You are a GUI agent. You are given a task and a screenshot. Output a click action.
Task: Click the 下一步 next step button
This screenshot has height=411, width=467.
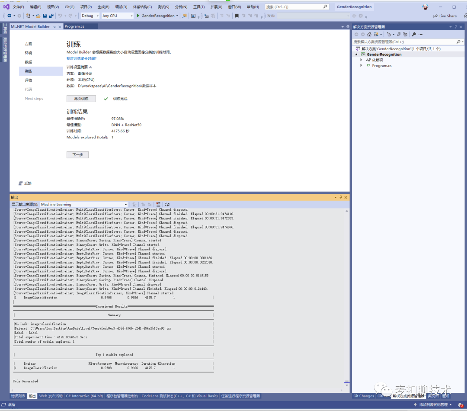coord(77,155)
